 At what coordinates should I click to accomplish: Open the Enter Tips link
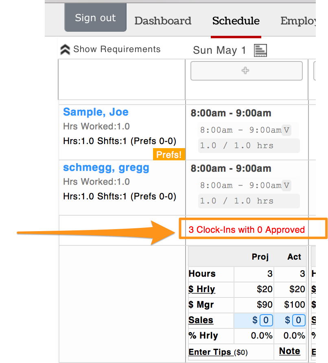[x=210, y=352]
